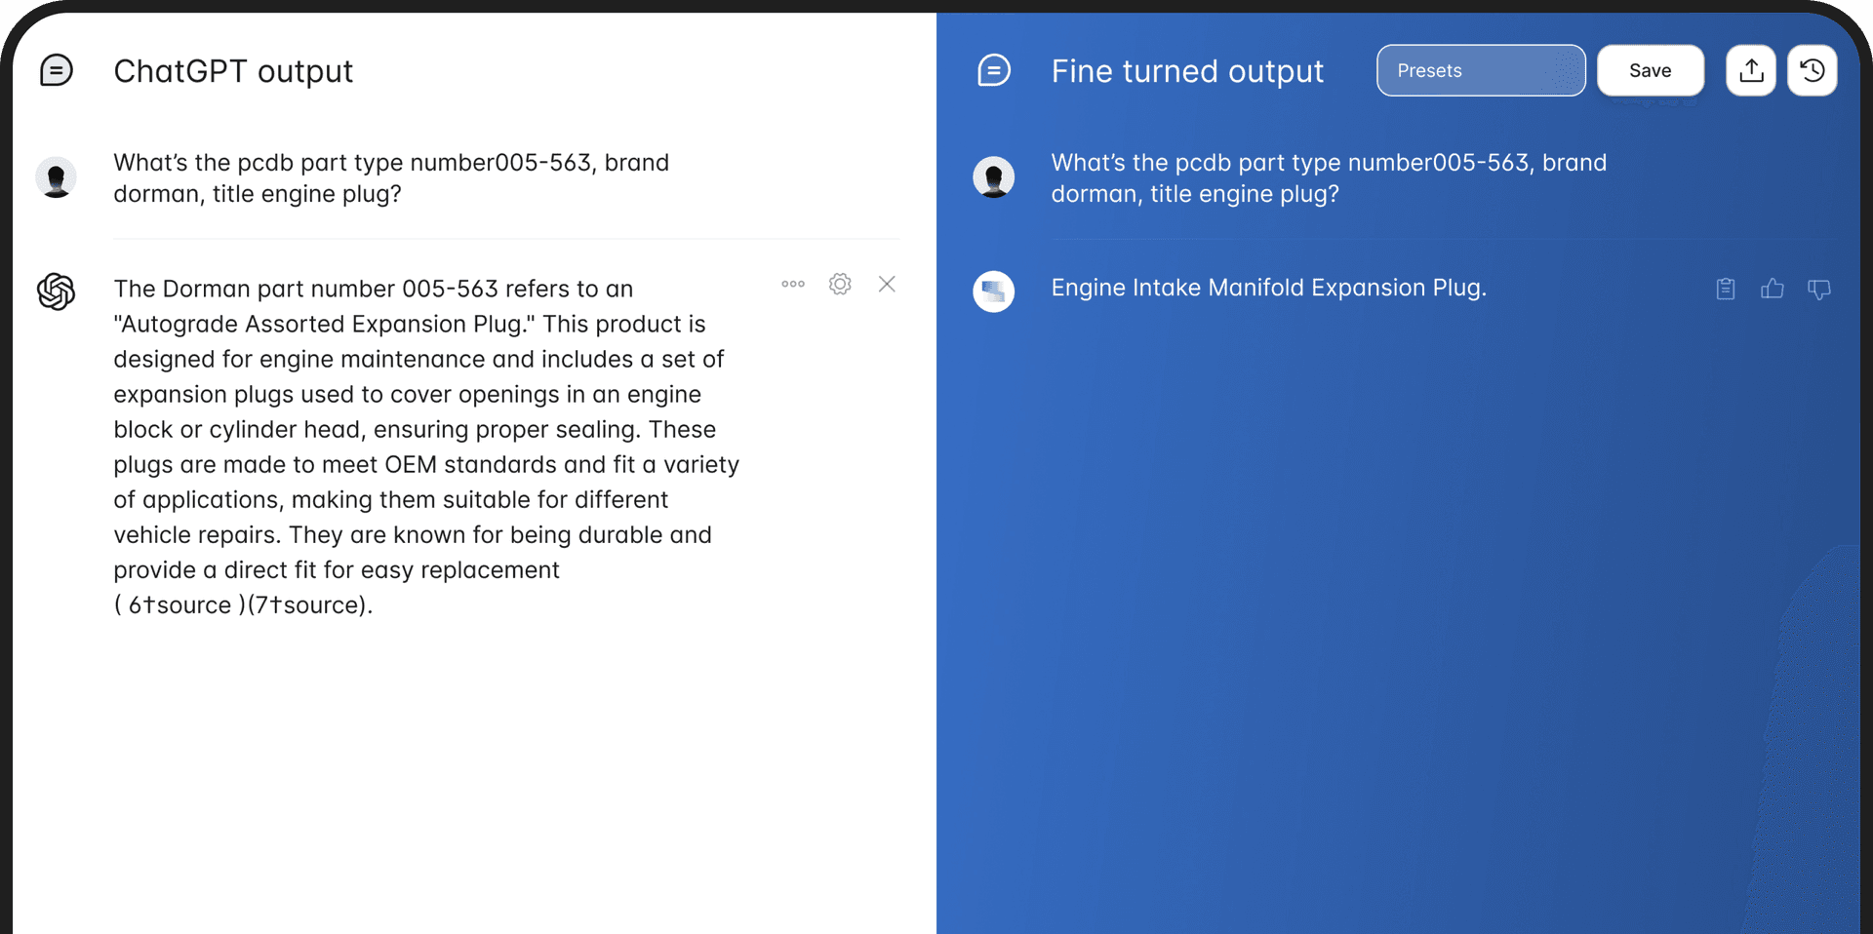The width and height of the screenshot is (1873, 934).
Task: Click the 'ChatGPT output' heading
Action: point(233,71)
